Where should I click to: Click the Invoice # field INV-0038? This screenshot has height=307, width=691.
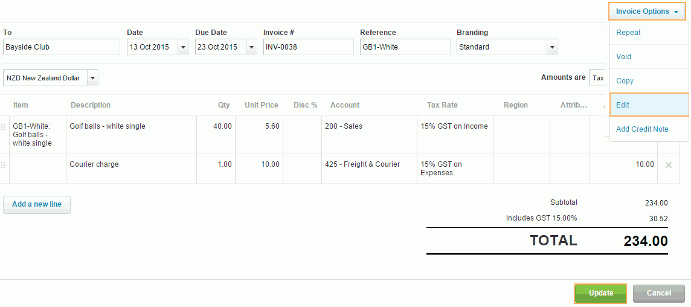coord(308,47)
